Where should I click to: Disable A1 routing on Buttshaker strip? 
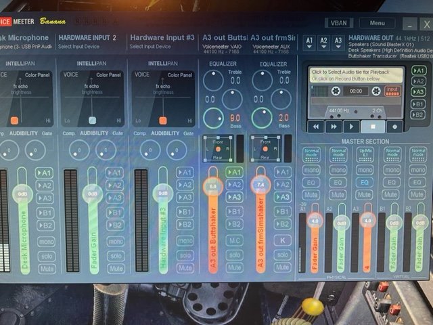234,173
